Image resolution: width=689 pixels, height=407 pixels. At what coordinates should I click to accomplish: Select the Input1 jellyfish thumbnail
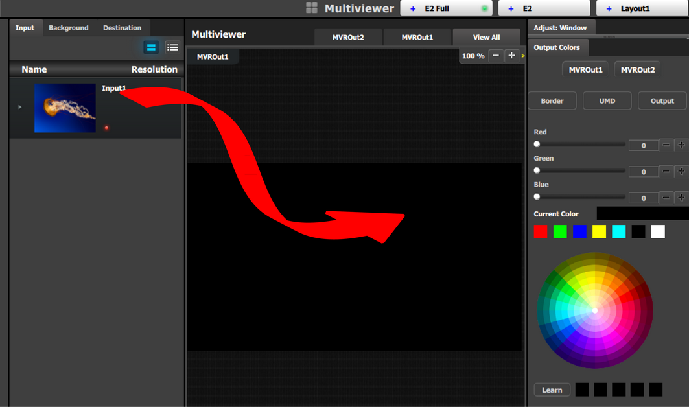pos(65,108)
